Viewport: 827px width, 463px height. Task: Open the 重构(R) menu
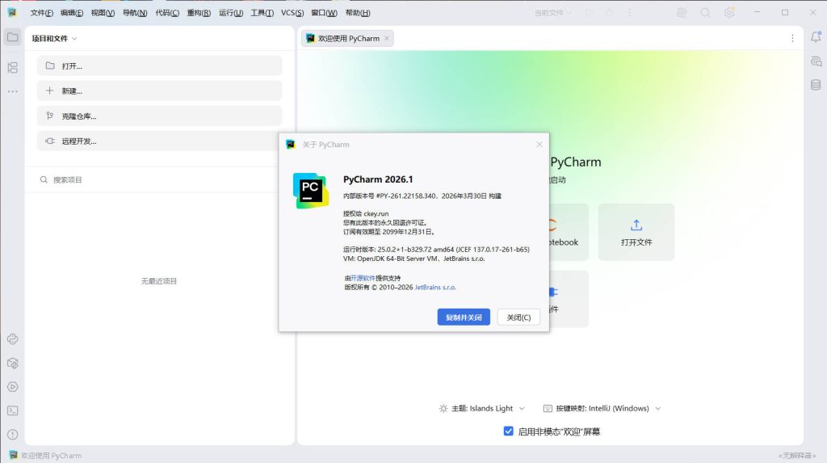(199, 13)
